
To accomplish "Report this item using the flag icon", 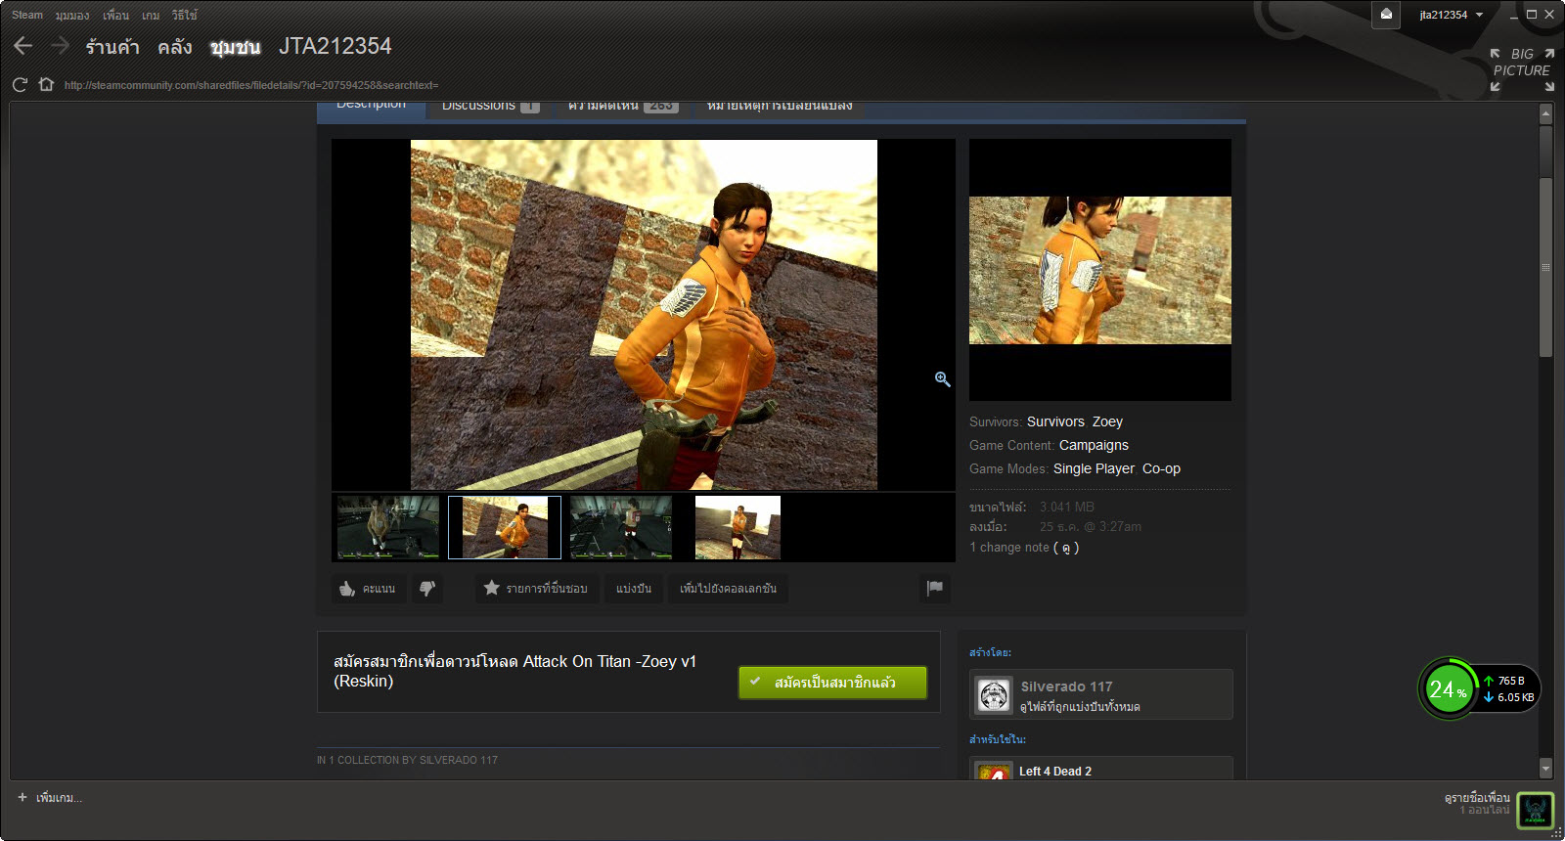I will click(x=935, y=589).
